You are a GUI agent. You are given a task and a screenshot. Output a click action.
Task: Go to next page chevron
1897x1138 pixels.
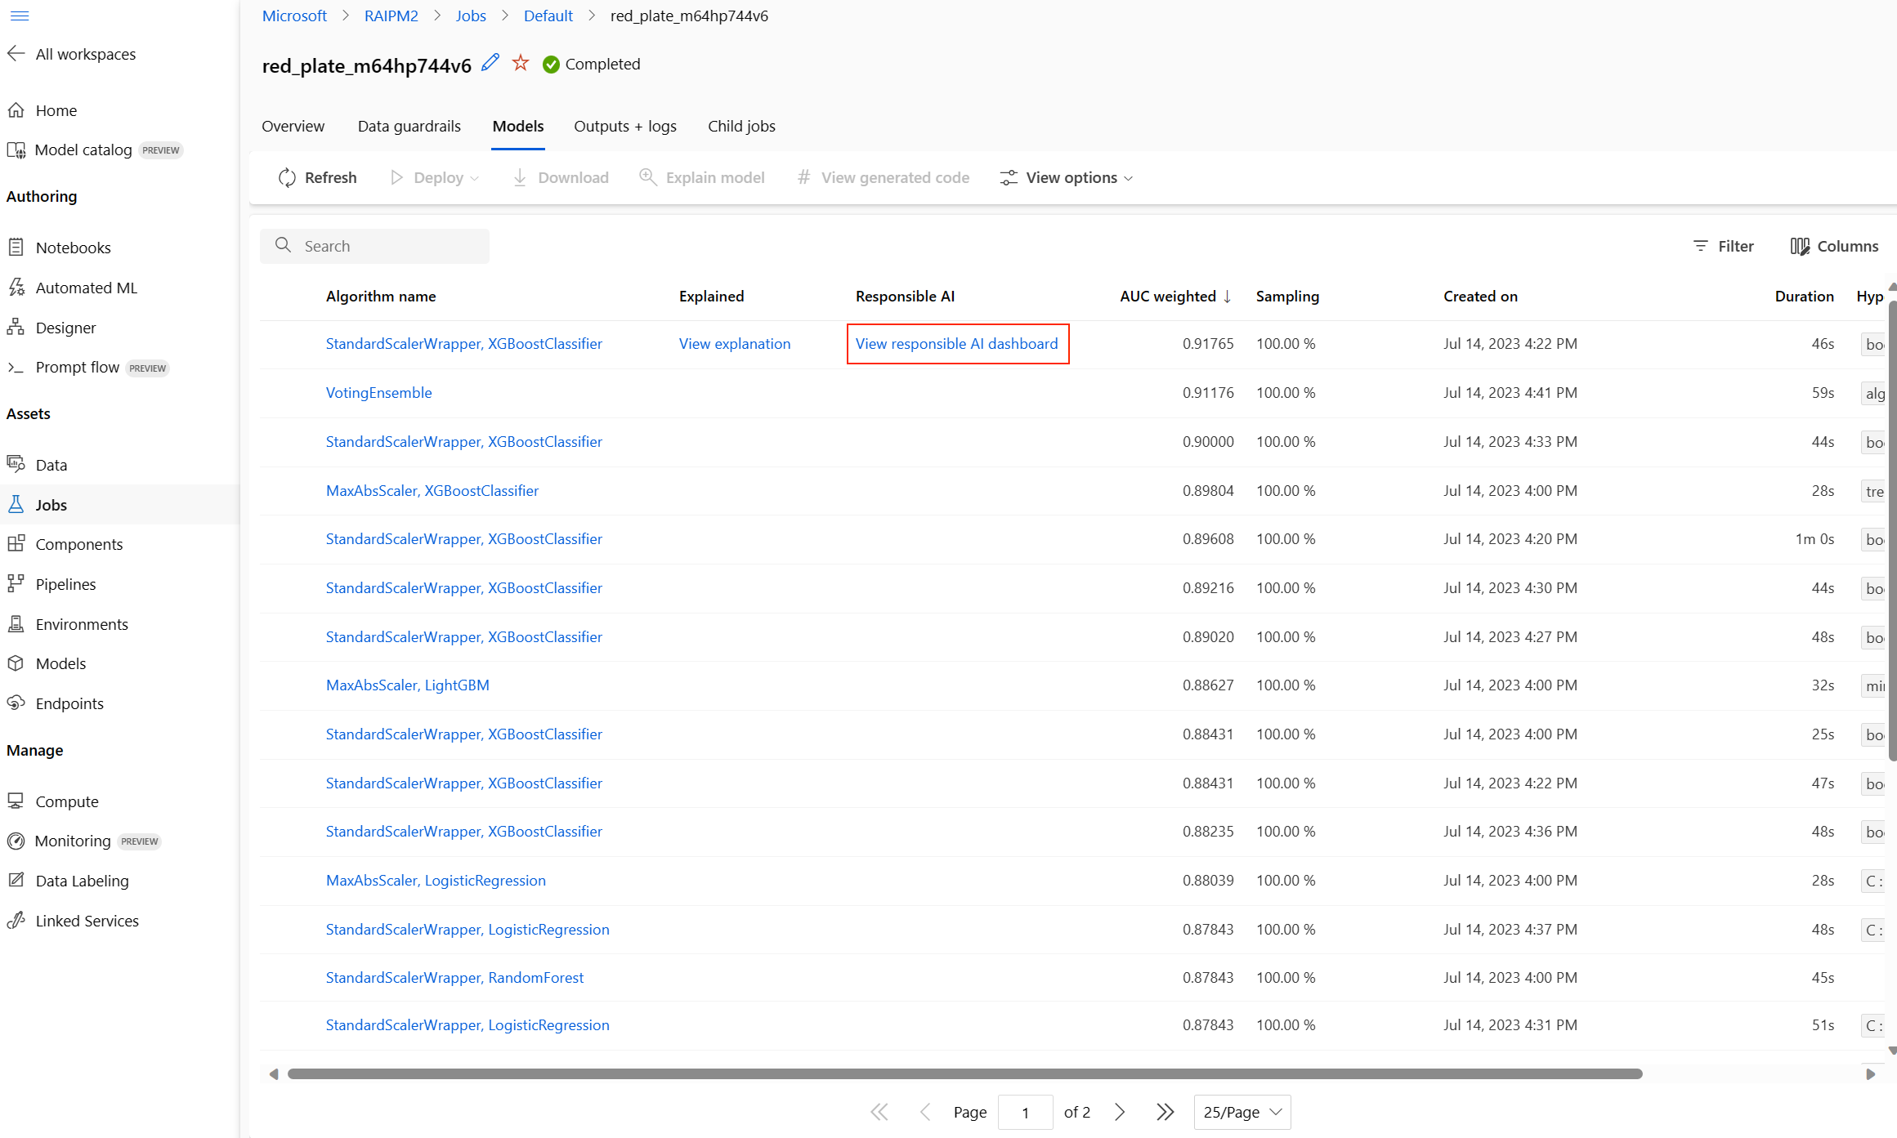pyautogui.click(x=1121, y=1112)
